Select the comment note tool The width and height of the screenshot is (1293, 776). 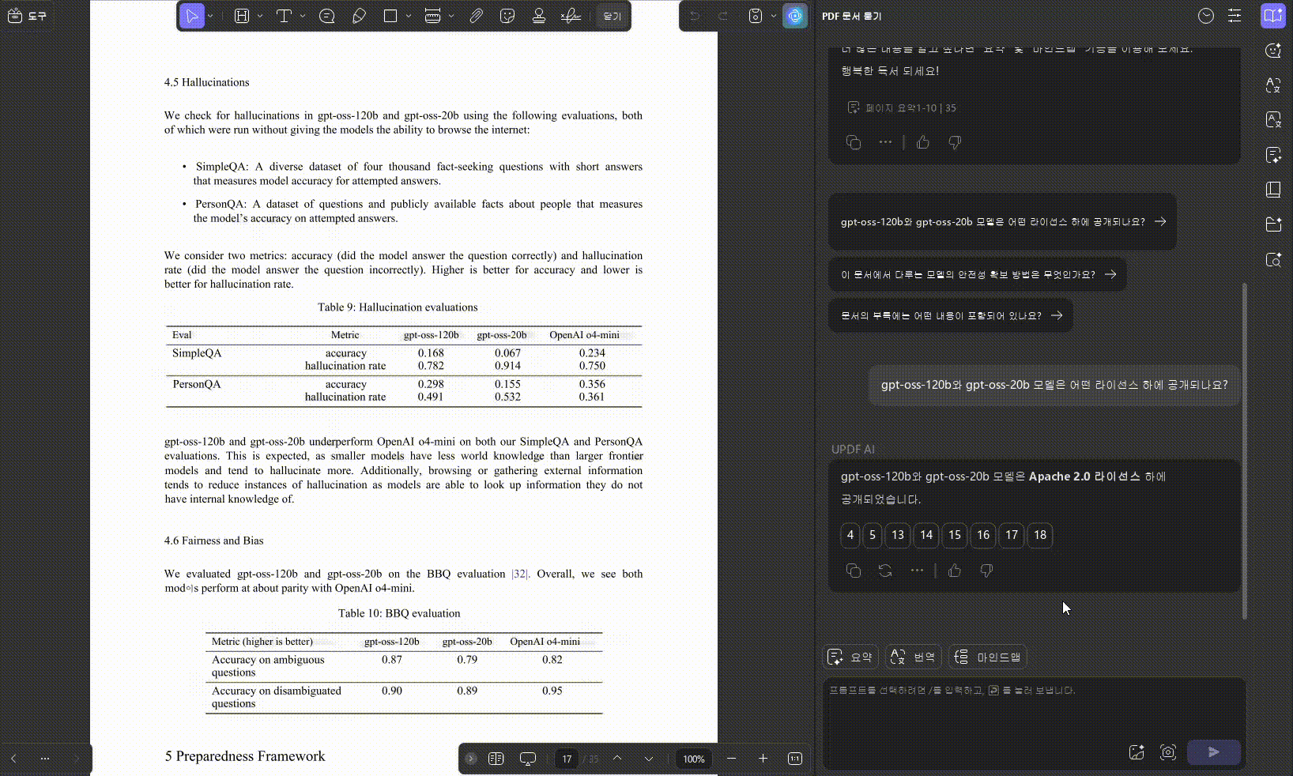pyautogui.click(x=327, y=16)
